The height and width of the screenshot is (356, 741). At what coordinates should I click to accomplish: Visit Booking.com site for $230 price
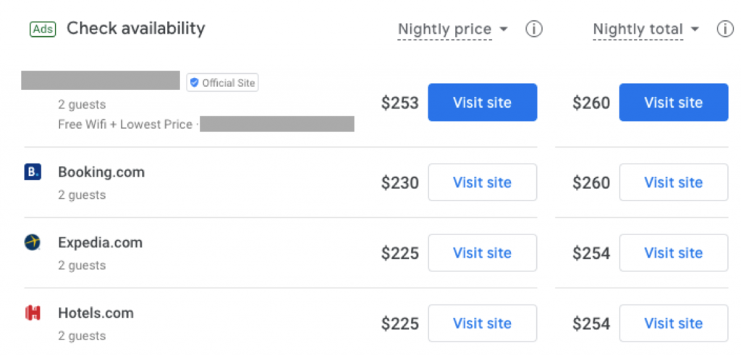pyautogui.click(x=483, y=182)
